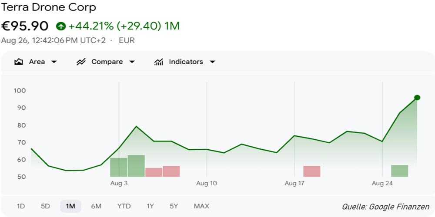Screen dimensions: 435x217
Task: Show the YTD range
Action: click(x=124, y=206)
